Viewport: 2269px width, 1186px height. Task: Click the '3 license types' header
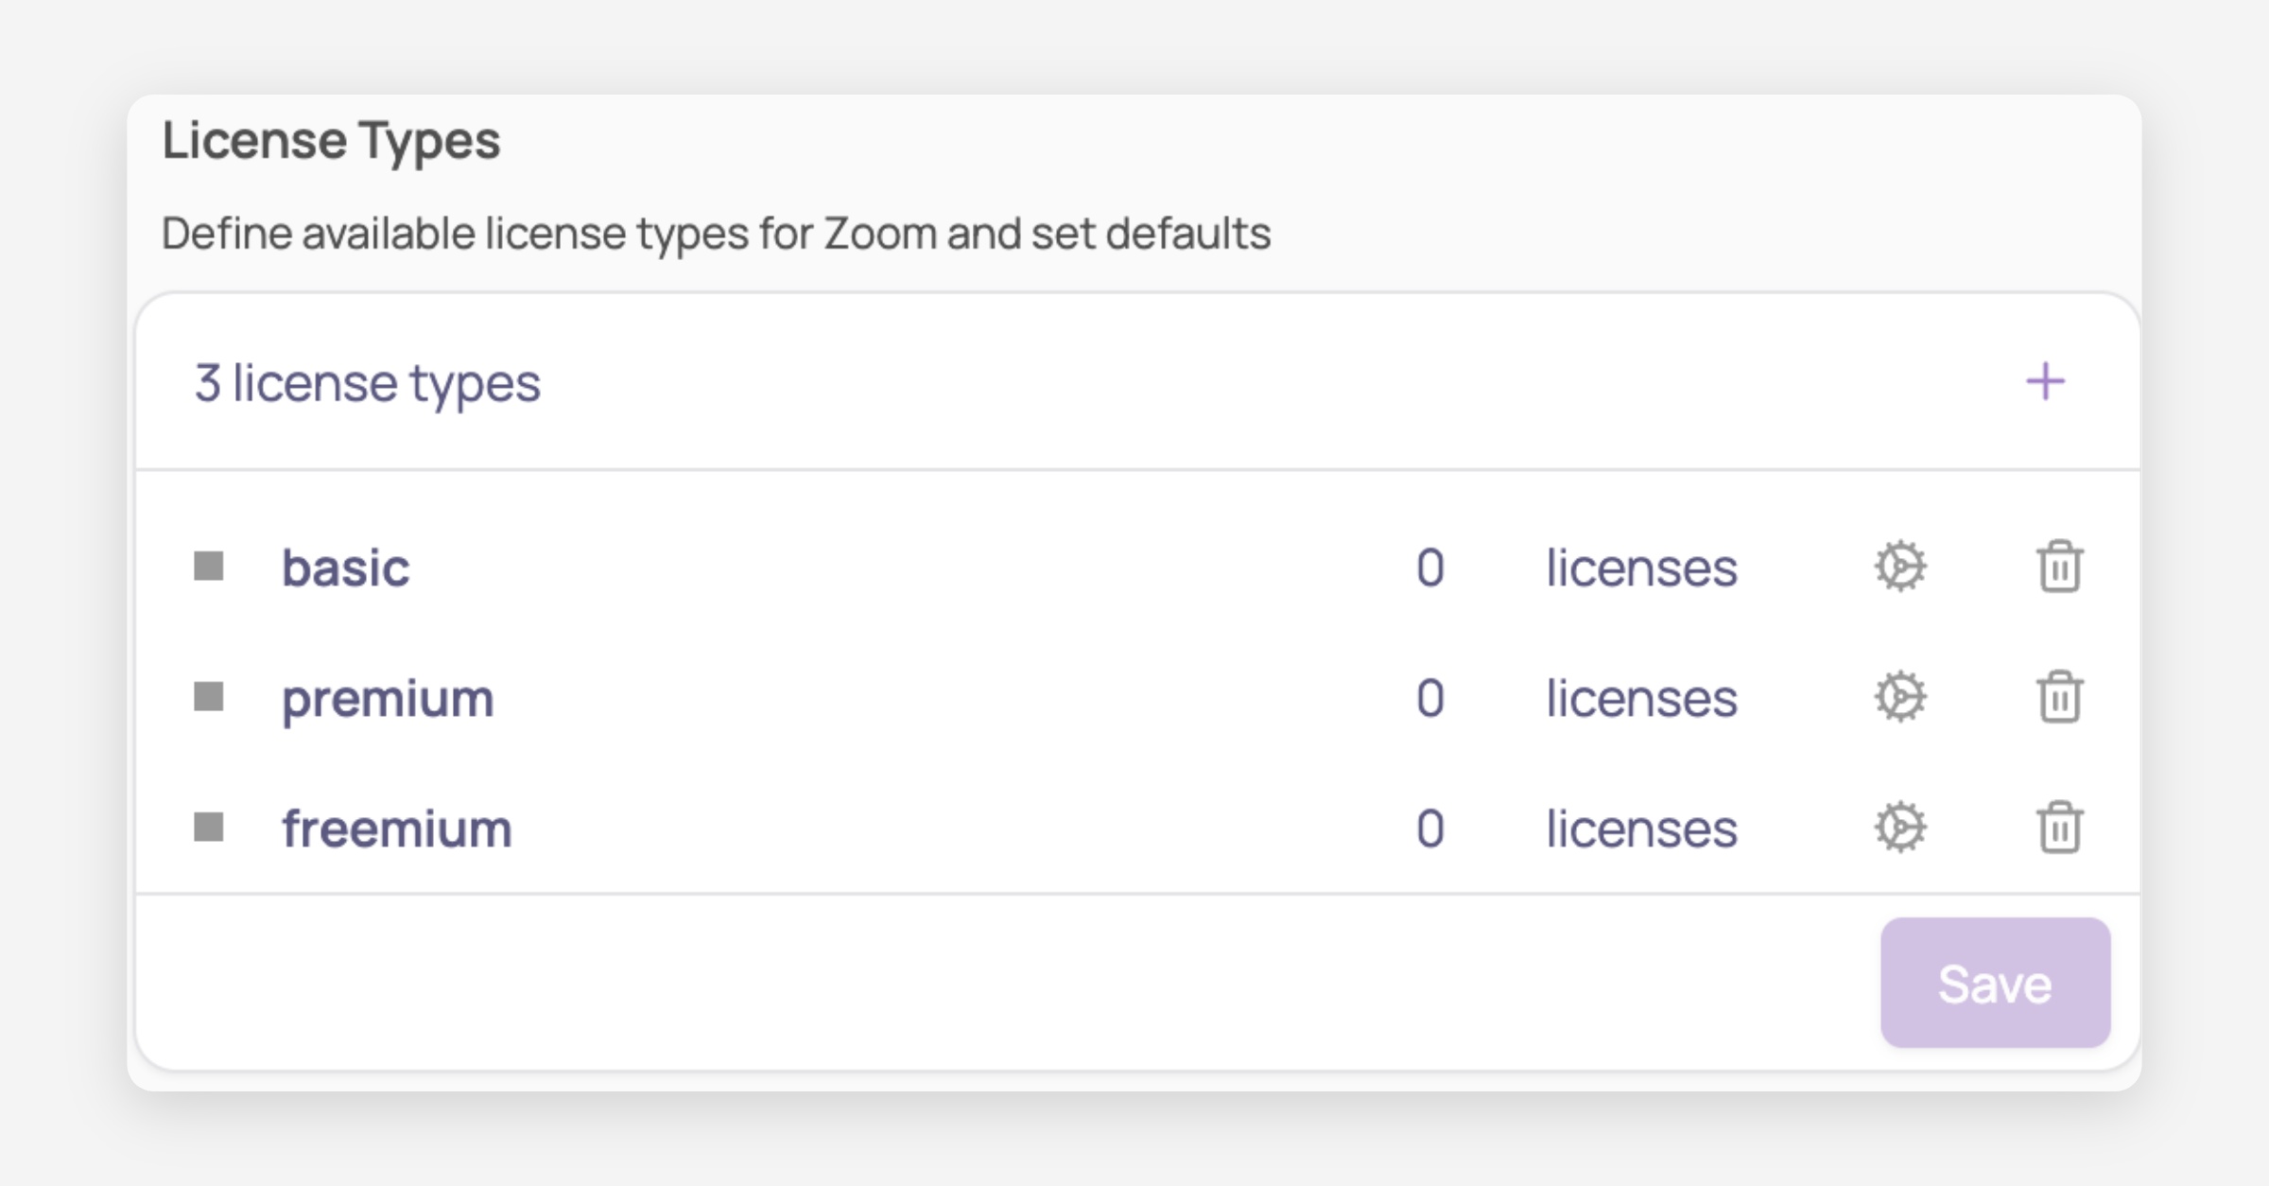click(x=368, y=384)
